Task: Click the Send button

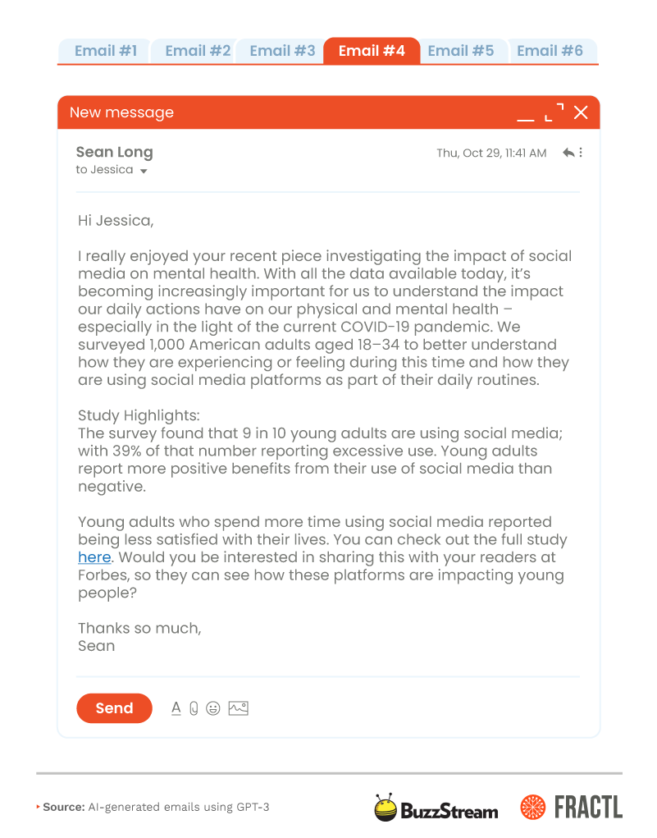Action: coord(114,708)
